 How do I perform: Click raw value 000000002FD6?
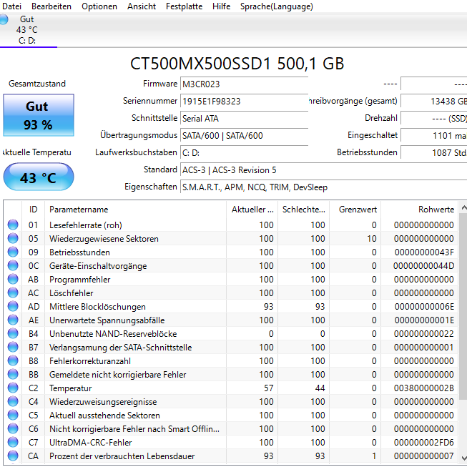point(424,443)
